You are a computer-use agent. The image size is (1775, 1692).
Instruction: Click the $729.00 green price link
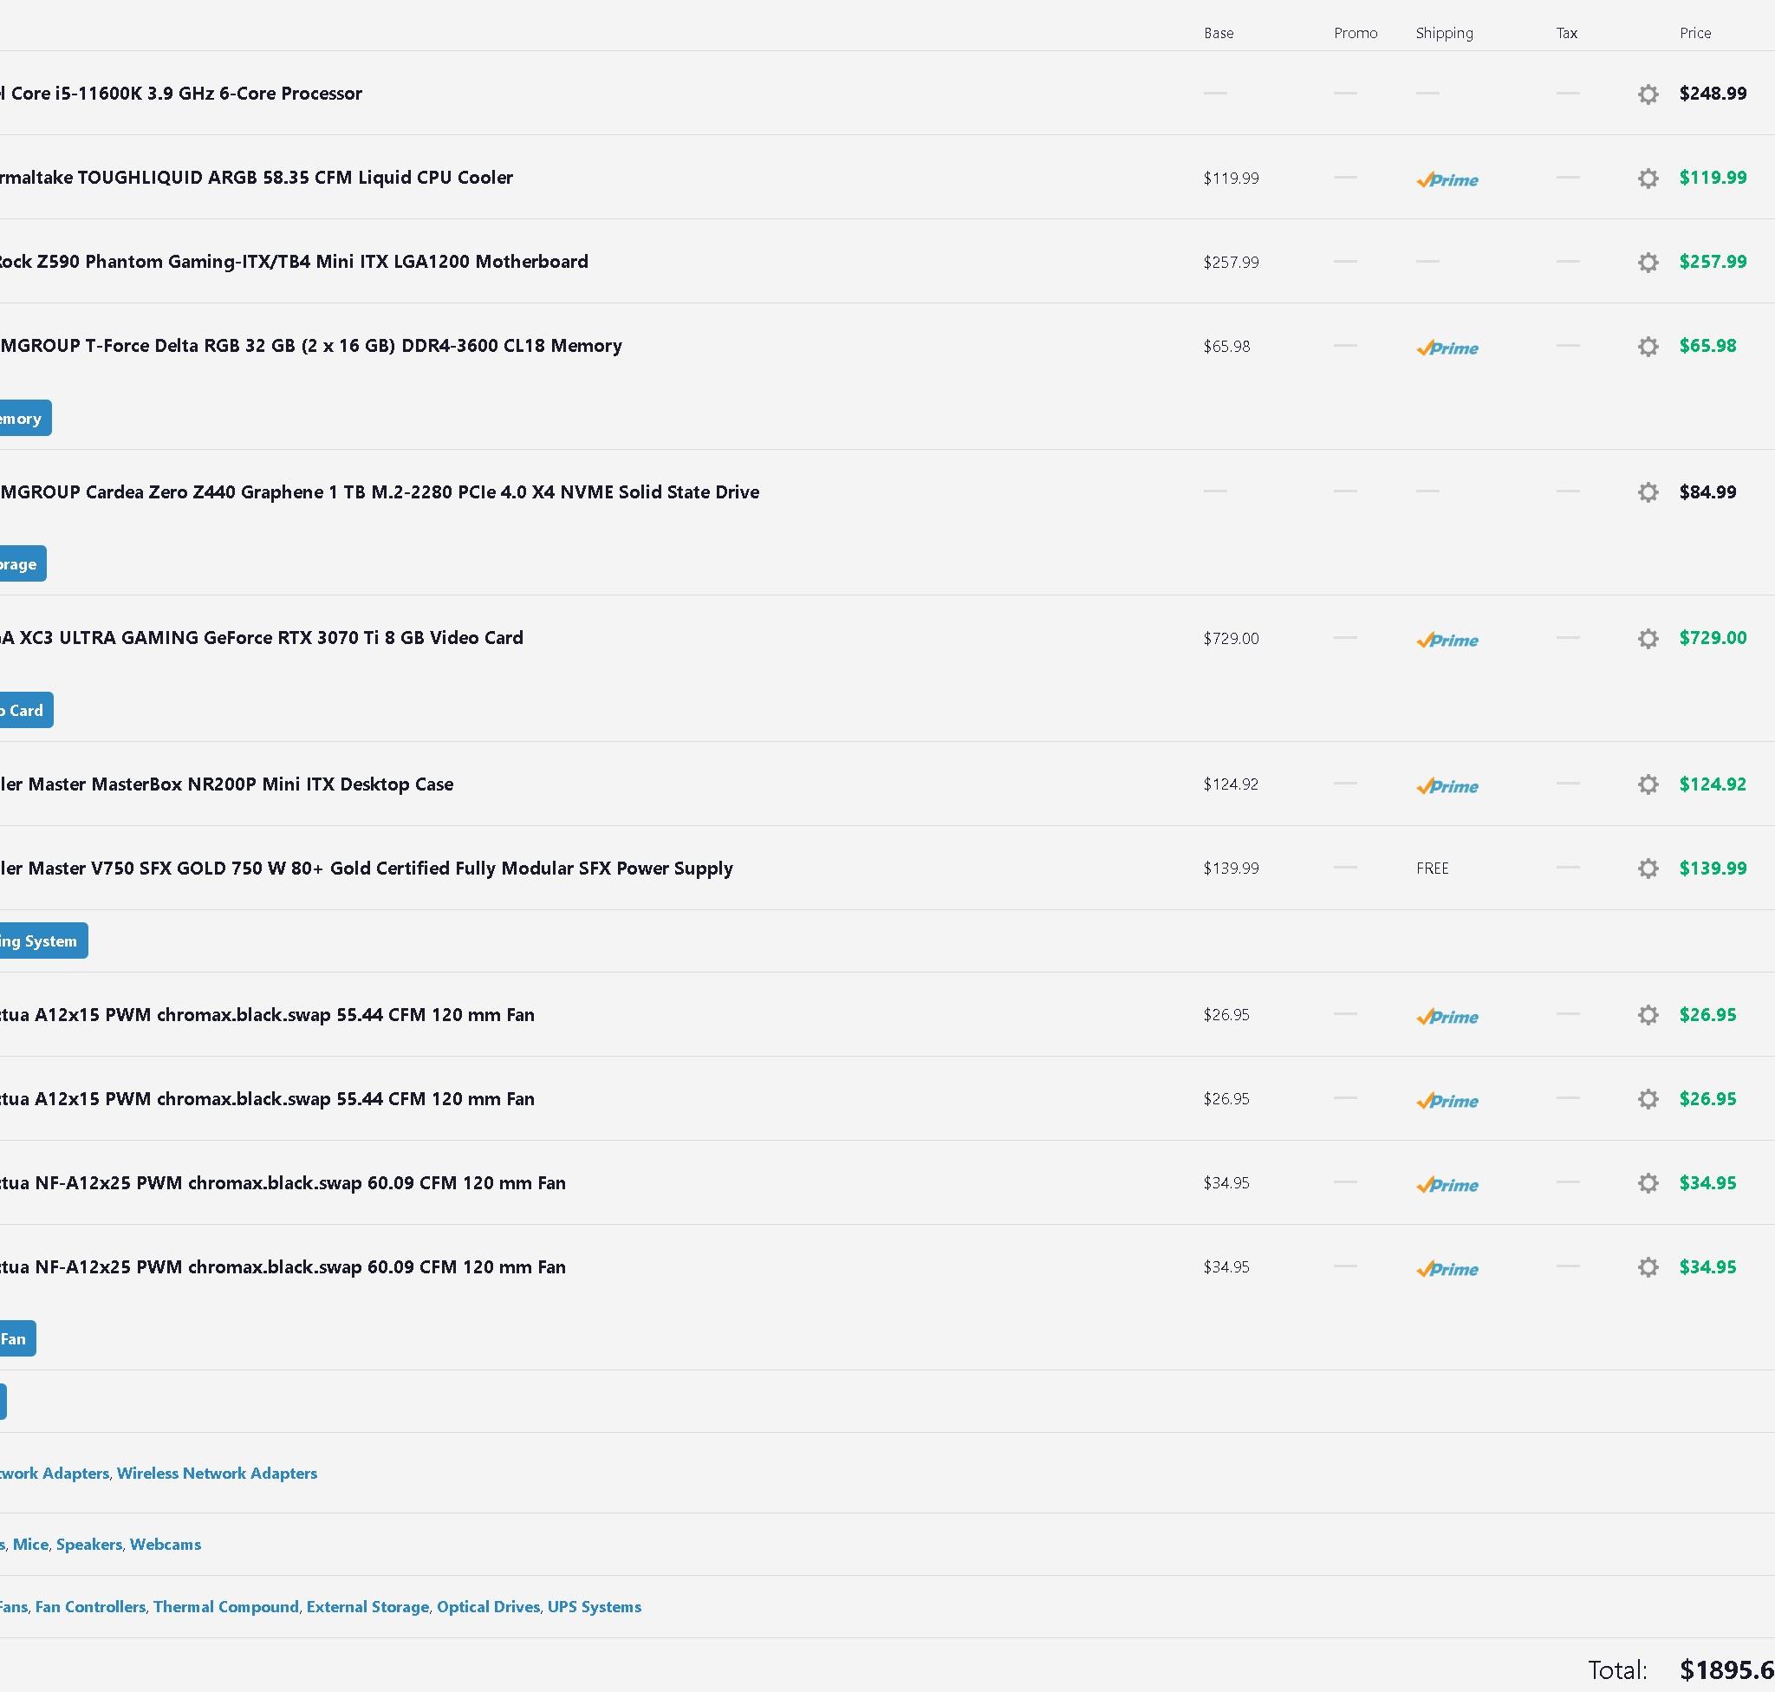click(1713, 638)
